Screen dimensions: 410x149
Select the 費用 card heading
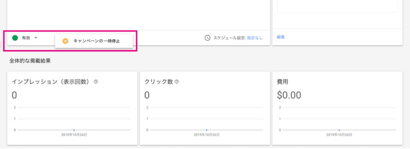coord(282,81)
